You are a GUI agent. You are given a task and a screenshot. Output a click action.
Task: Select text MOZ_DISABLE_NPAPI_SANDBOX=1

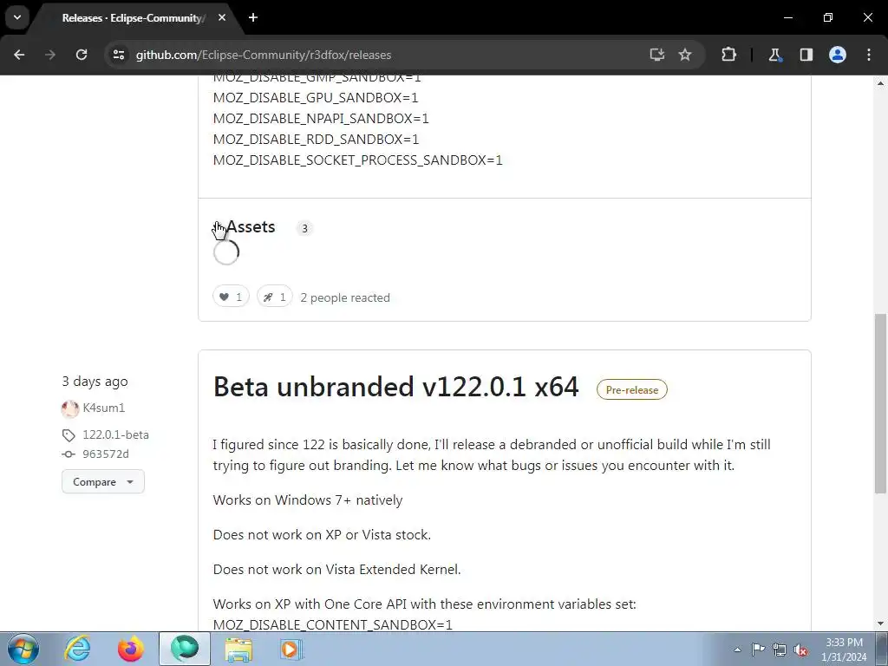[321, 118]
